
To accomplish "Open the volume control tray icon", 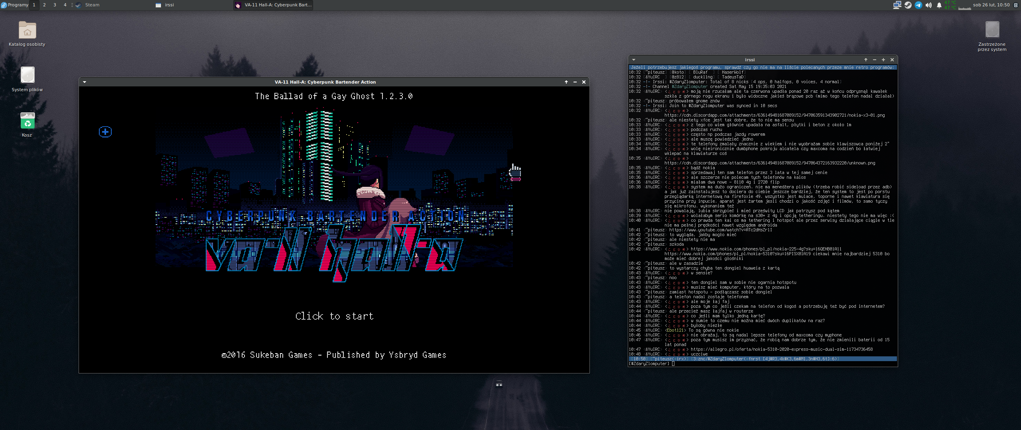I will click(928, 5).
